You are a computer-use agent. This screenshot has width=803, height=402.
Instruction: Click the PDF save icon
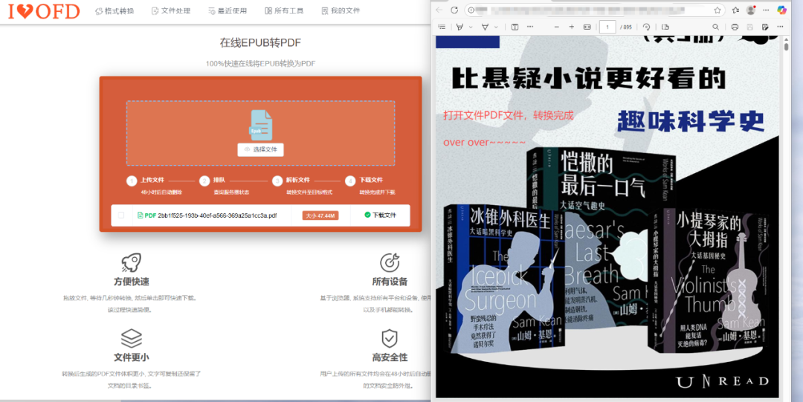(749, 27)
